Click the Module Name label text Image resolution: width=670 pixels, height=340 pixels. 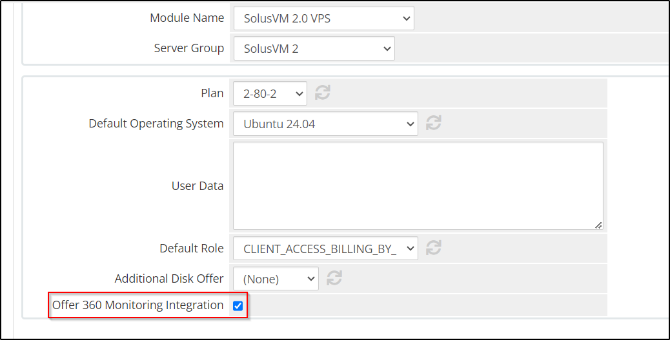pyautogui.click(x=187, y=18)
